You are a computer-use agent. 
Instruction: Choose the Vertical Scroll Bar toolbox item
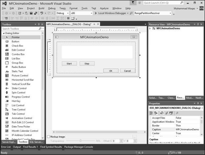(21, 84)
